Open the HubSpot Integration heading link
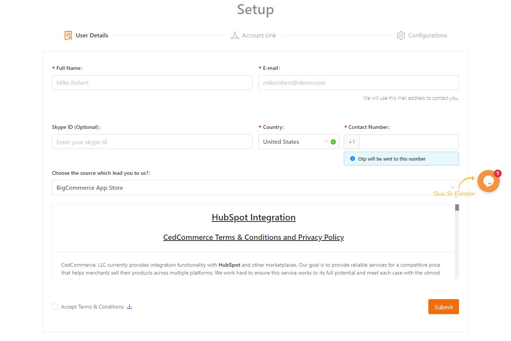Screen dimensions: 511x341 (254, 217)
